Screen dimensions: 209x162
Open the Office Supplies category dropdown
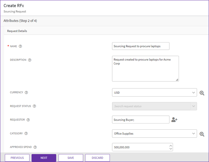point(193,133)
